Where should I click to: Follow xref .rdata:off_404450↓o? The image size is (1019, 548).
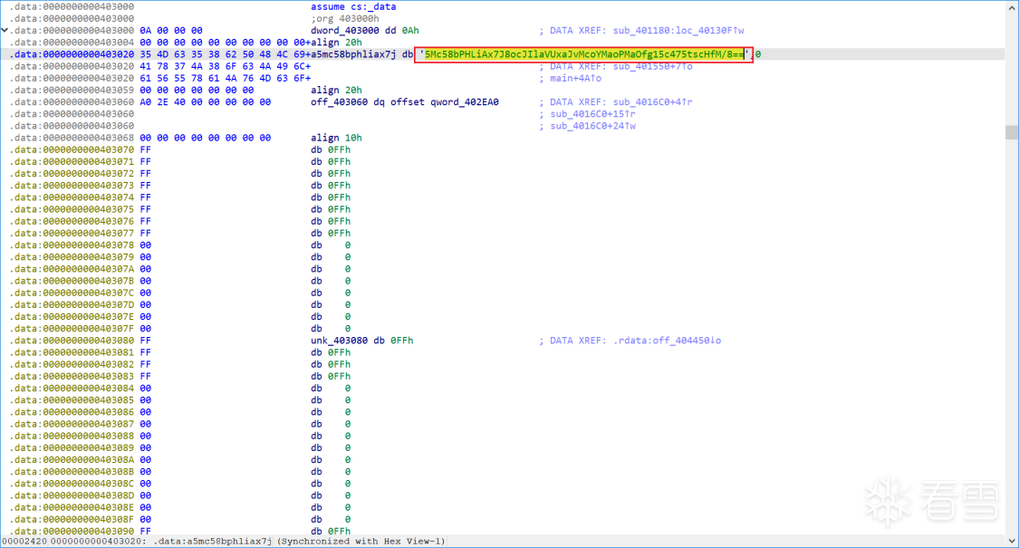pos(667,341)
